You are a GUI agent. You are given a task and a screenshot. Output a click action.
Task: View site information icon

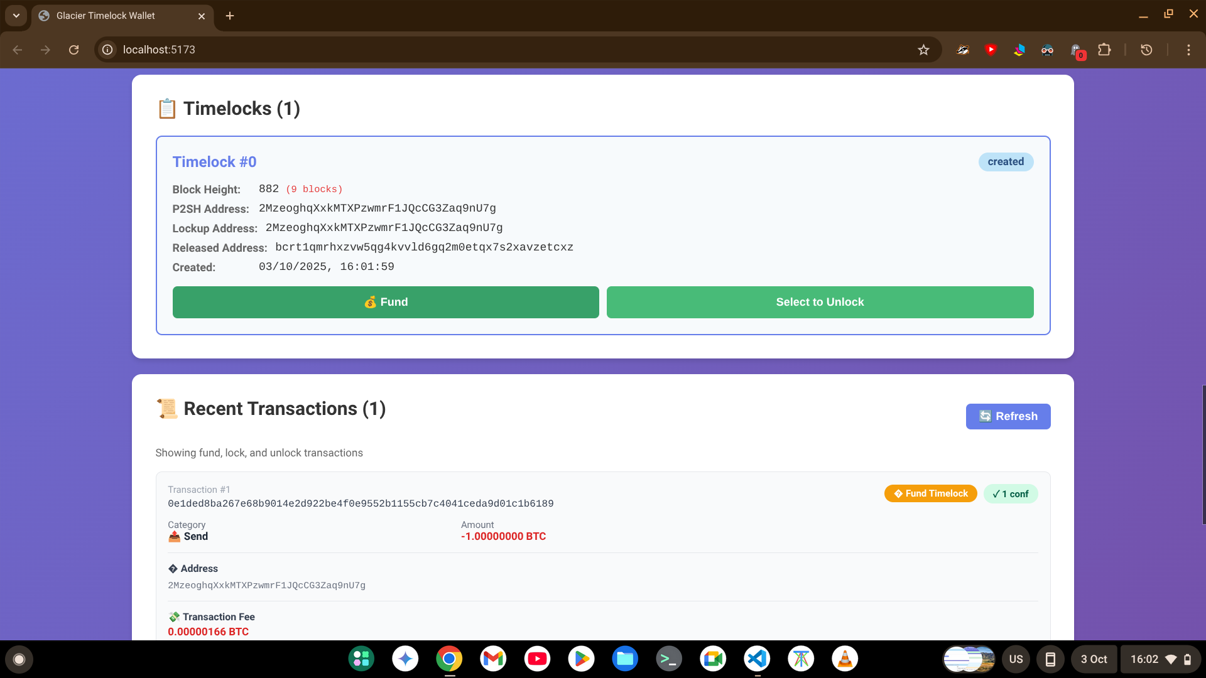point(108,50)
